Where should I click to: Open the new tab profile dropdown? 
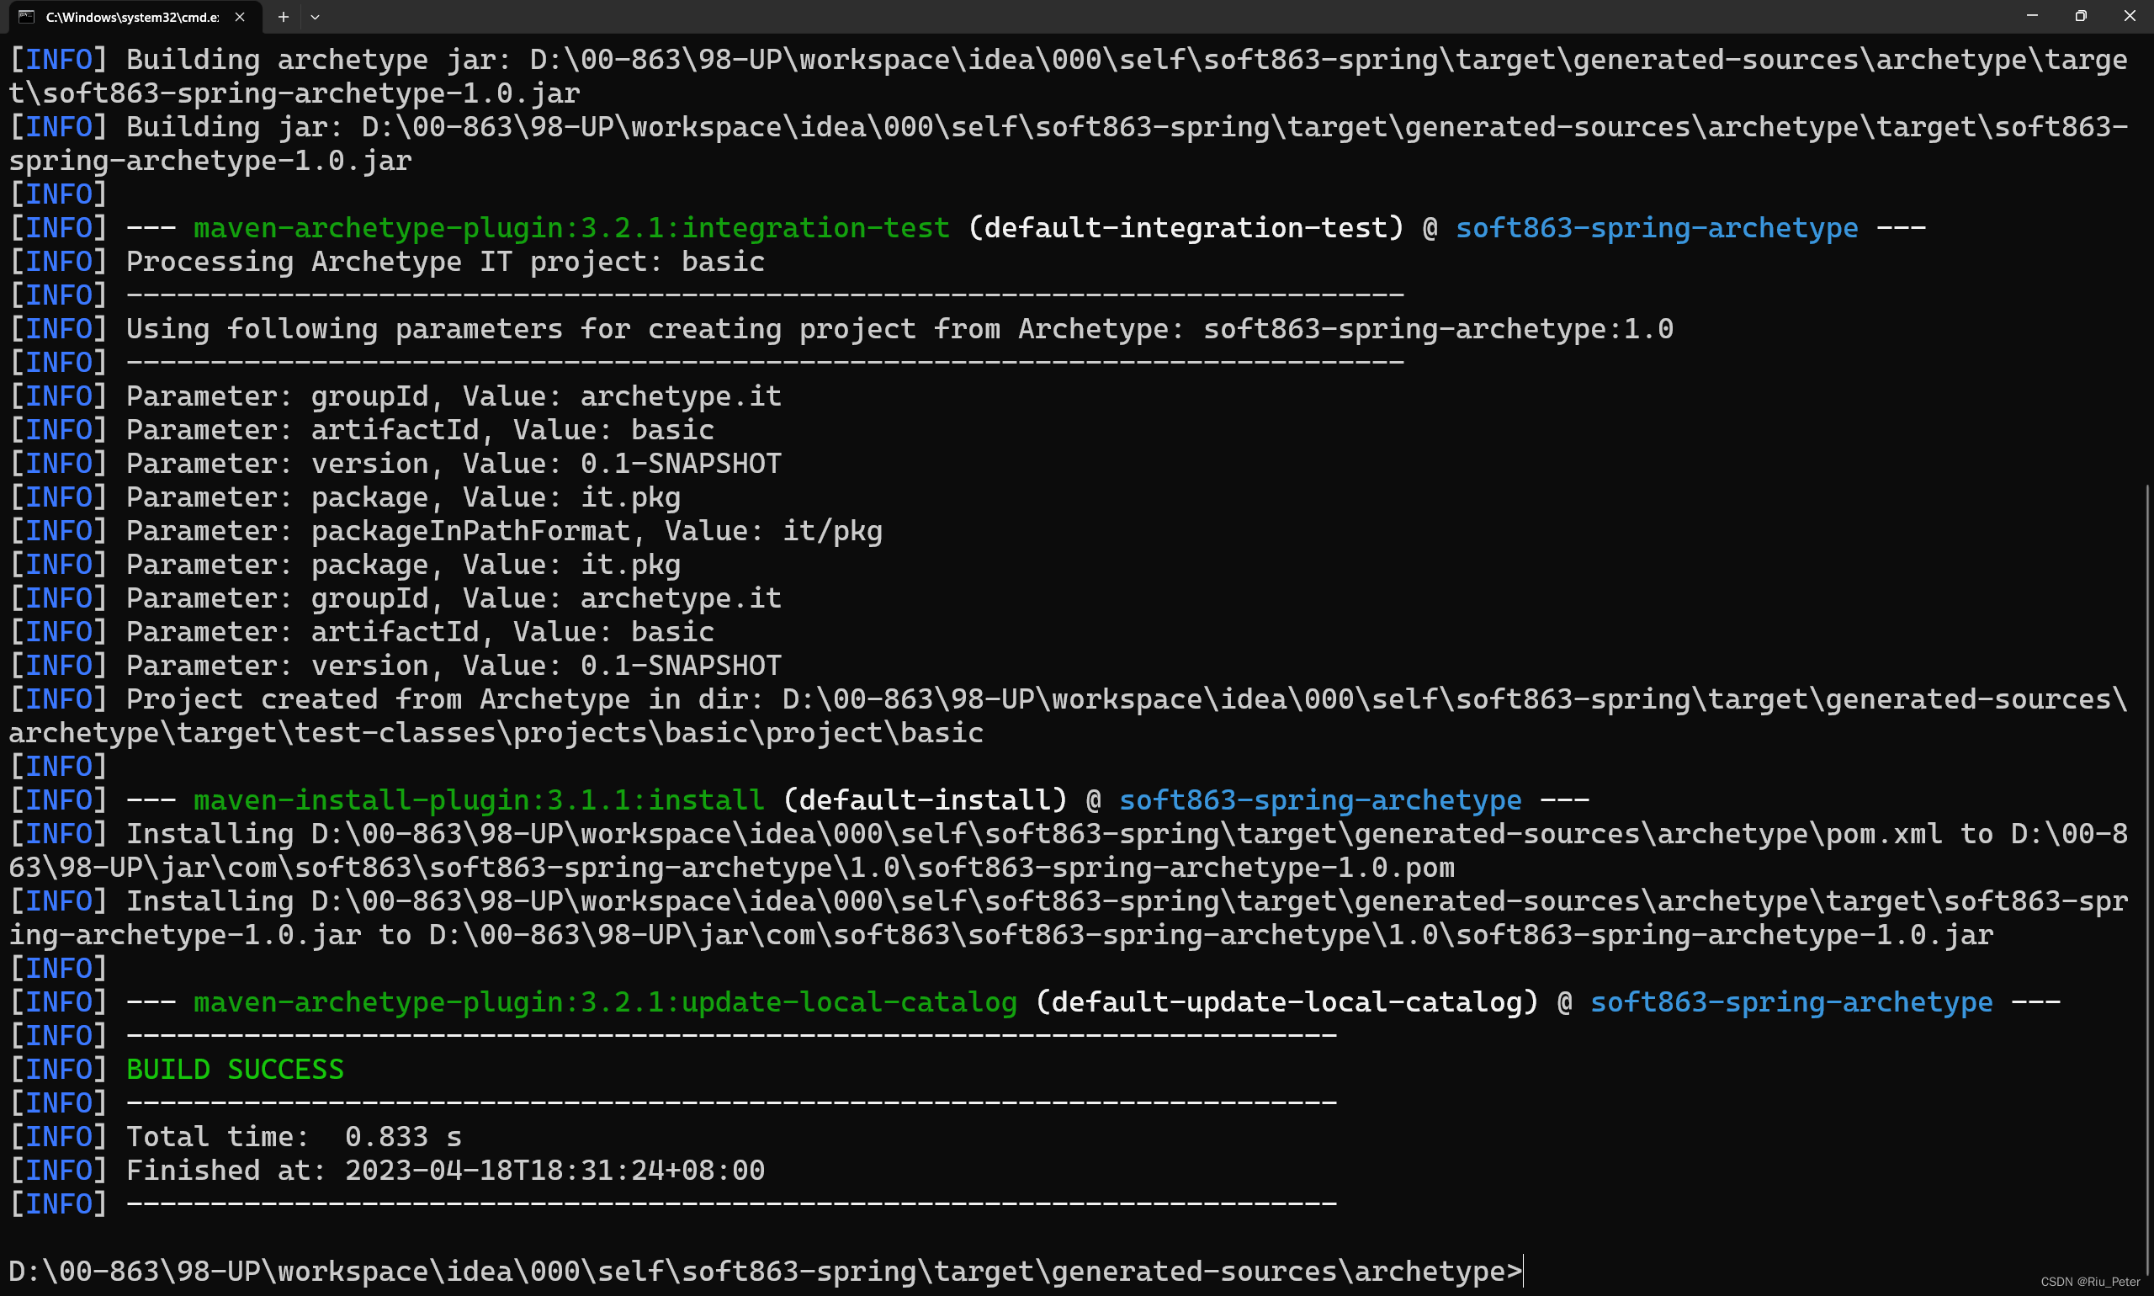click(x=316, y=17)
